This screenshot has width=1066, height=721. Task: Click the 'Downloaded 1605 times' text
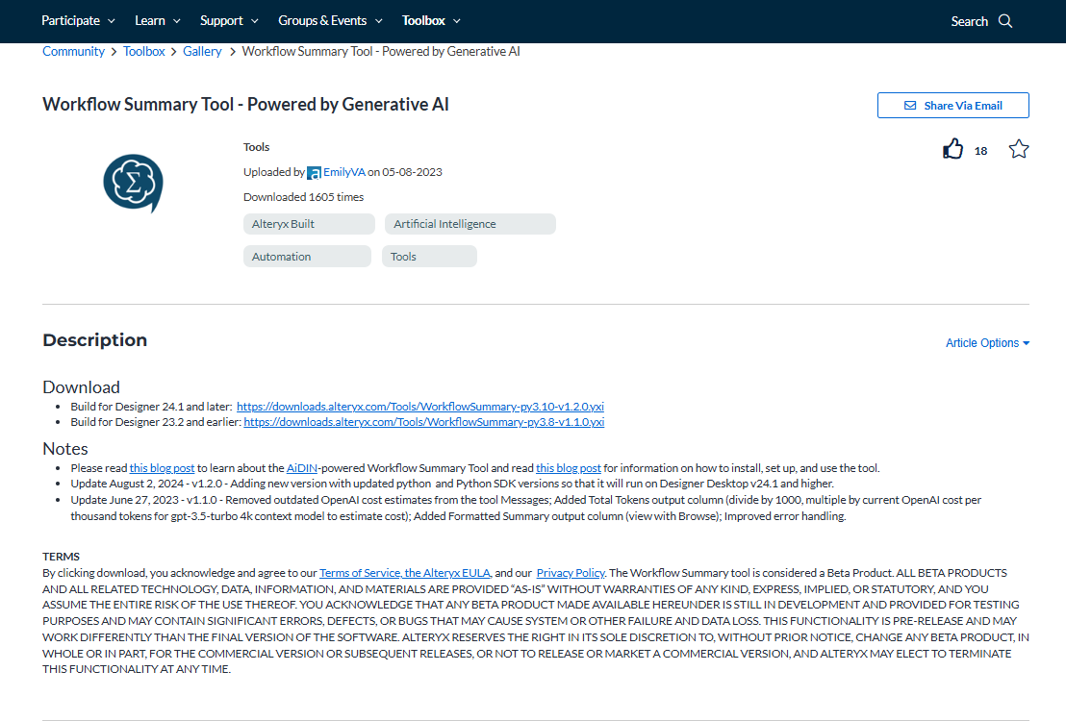pos(303,197)
